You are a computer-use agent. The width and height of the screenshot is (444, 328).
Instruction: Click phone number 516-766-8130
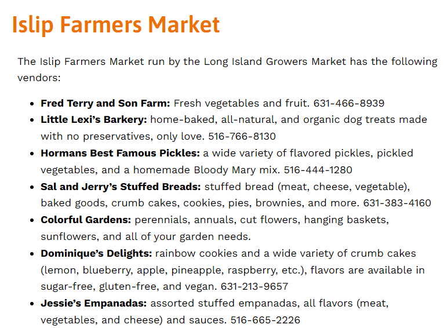[x=242, y=136]
